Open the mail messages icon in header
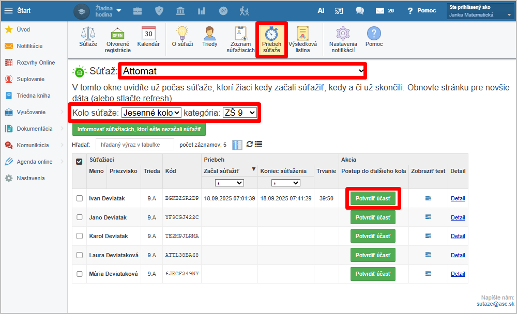This screenshot has height=314, width=517. click(380, 10)
